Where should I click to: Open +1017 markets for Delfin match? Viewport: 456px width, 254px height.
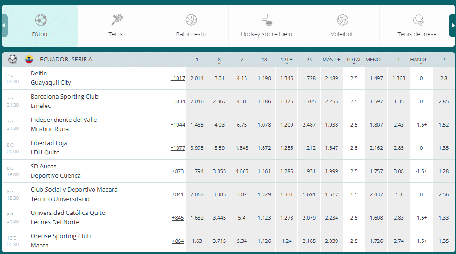pos(178,78)
